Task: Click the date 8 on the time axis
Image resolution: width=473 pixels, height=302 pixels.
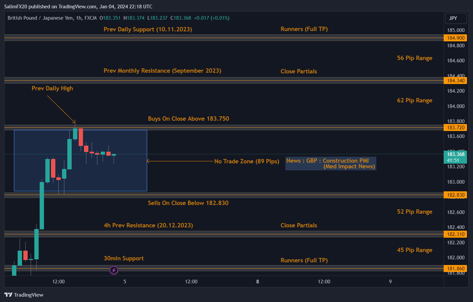Action: tap(257, 282)
